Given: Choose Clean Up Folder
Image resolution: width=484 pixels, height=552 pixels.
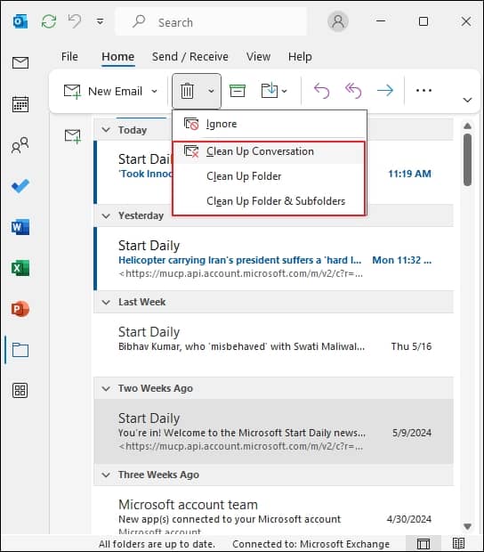Looking at the screenshot, I should tap(270, 176).
